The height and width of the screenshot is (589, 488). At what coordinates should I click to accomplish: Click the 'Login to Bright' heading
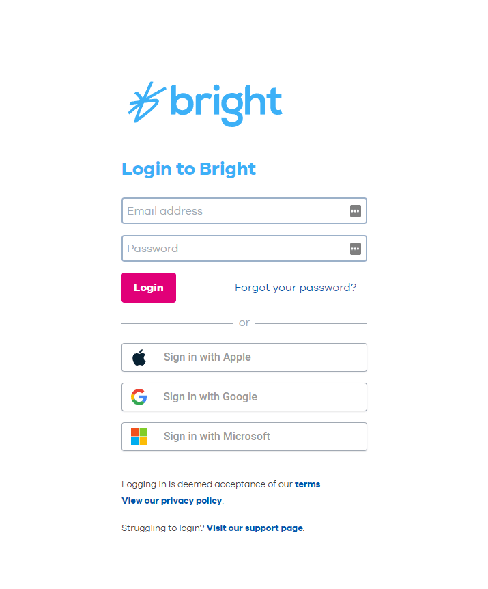click(188, 169)
